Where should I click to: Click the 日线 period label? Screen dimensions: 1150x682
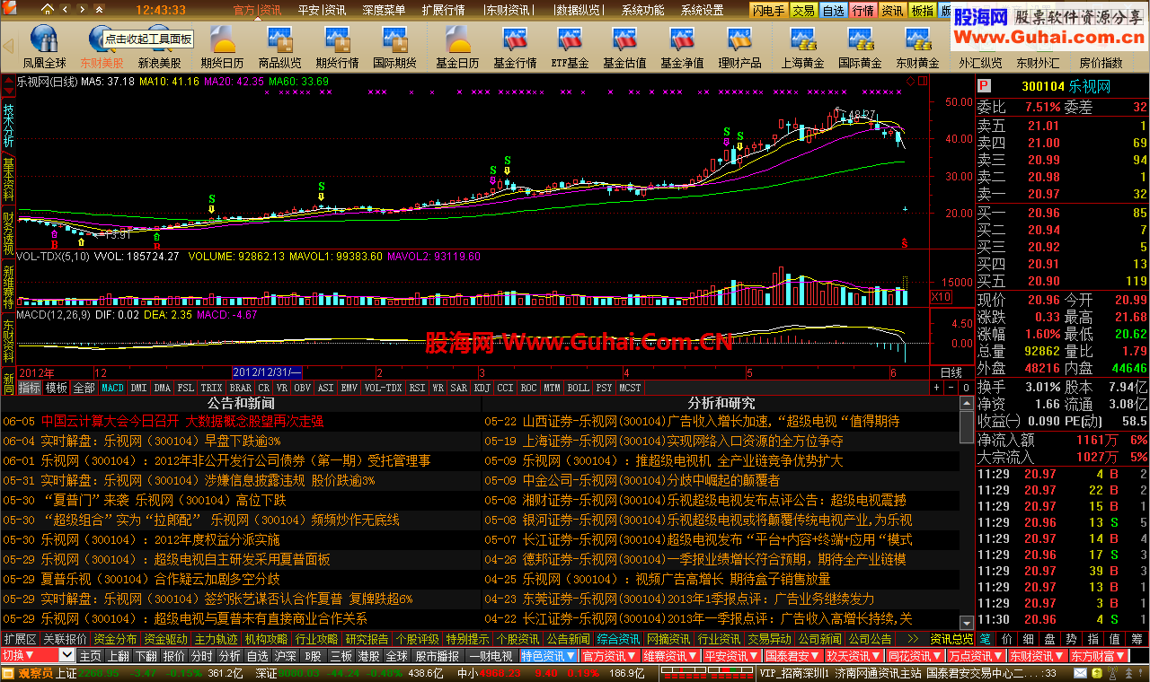tap(951, 372)
